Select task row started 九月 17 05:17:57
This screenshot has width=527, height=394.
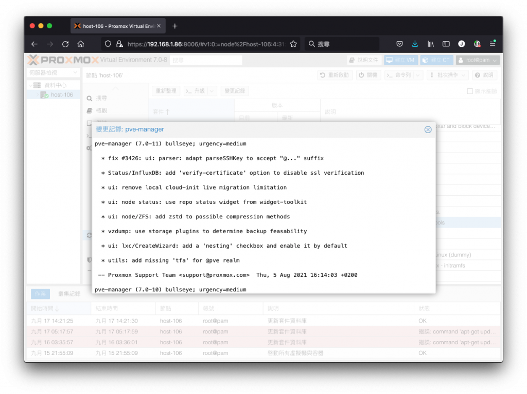tap(263, 331)
